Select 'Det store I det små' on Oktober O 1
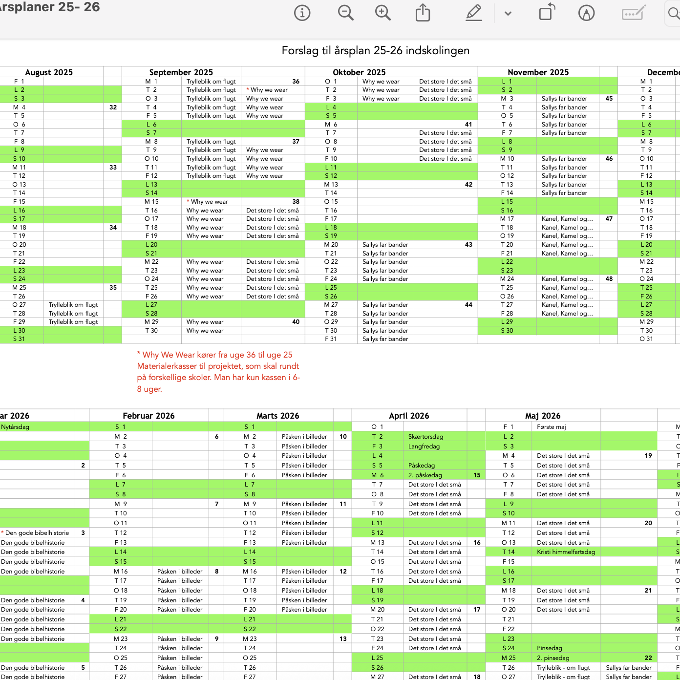 click(446, 82)
